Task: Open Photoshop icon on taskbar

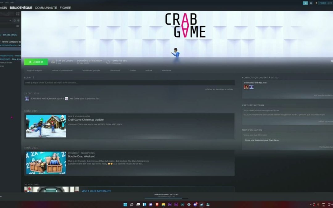Action: point(183,205)
